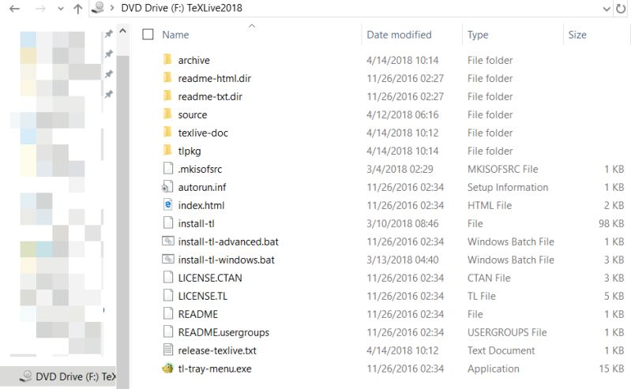Select the index.html file name
This screenshot has width=631, height=389.
tap(201, 205)
